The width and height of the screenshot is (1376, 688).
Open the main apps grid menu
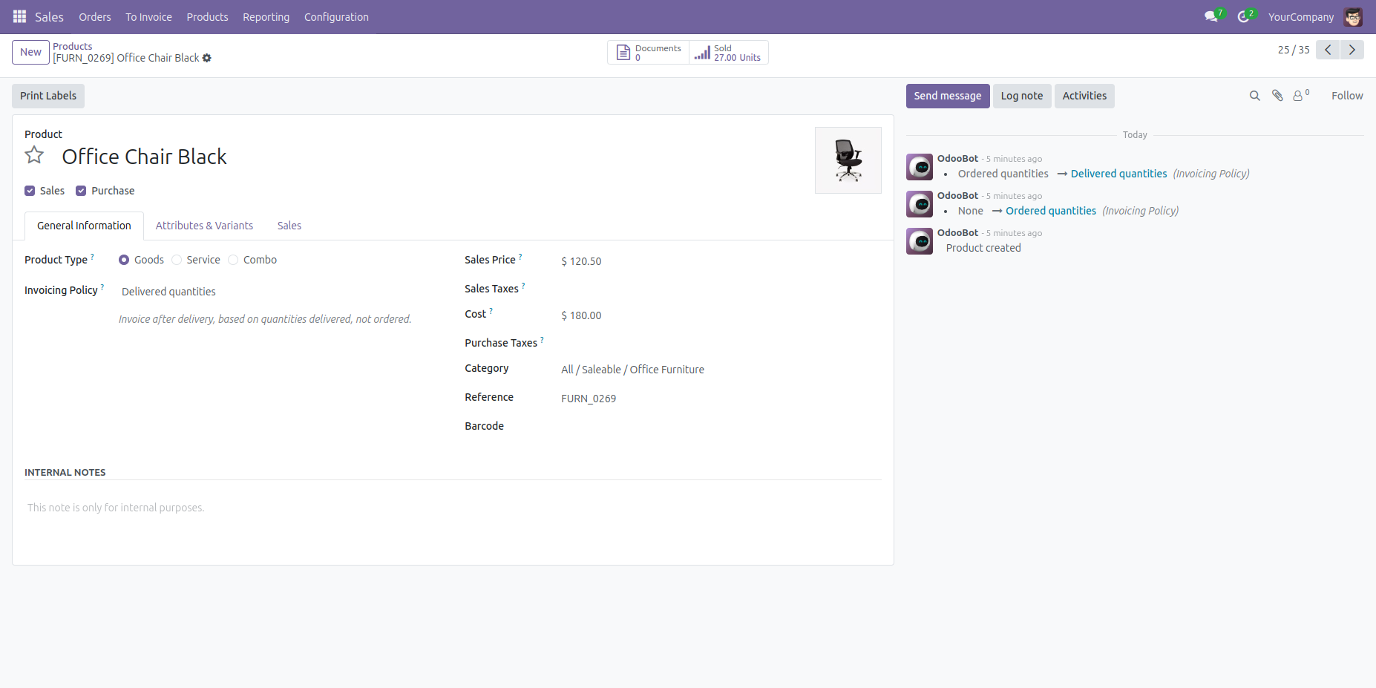19,16
